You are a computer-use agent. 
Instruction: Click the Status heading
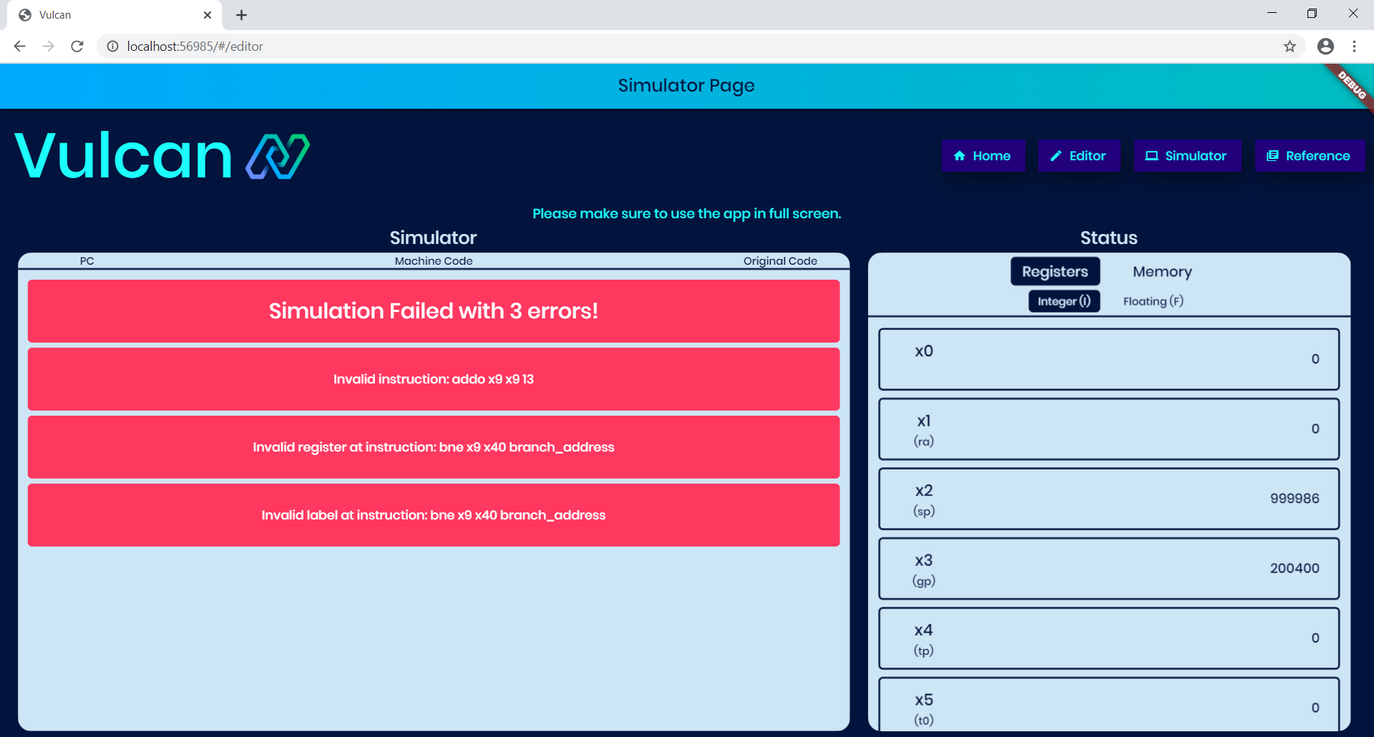pyautogui.click(x=1109, y=238)
